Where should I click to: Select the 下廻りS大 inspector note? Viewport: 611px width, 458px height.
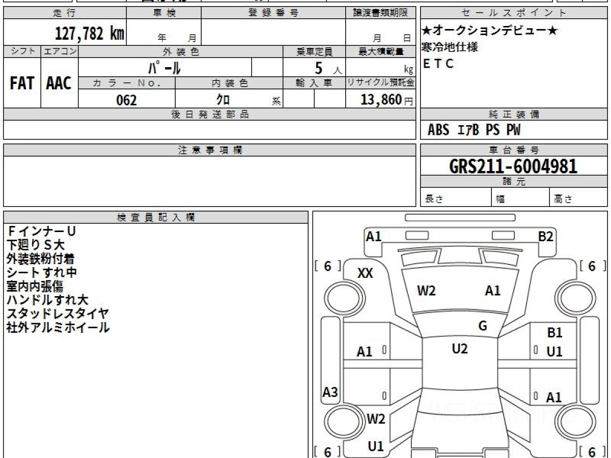pos(36,245)
